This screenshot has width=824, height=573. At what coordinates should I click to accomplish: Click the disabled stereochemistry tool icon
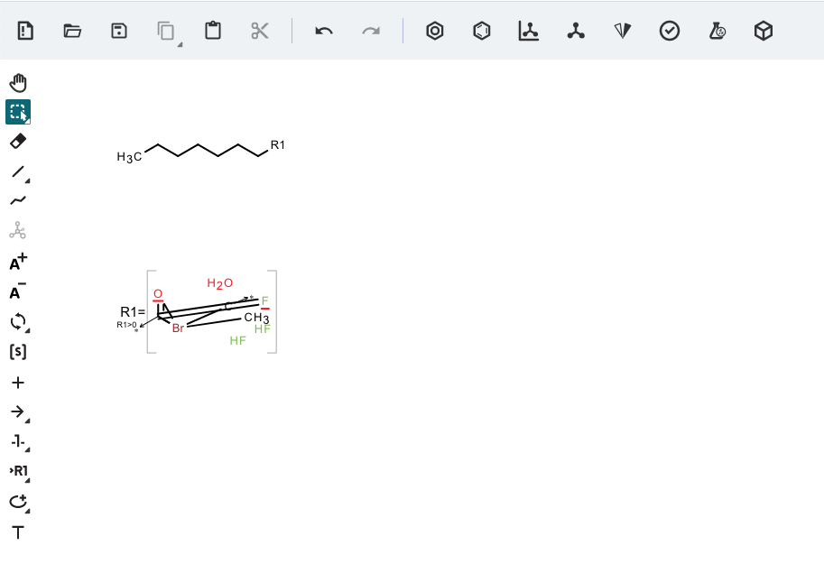click(x=18, y=230)
